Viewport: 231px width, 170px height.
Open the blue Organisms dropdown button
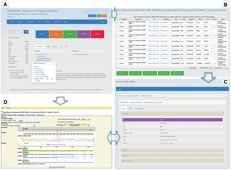coord(92,16)
